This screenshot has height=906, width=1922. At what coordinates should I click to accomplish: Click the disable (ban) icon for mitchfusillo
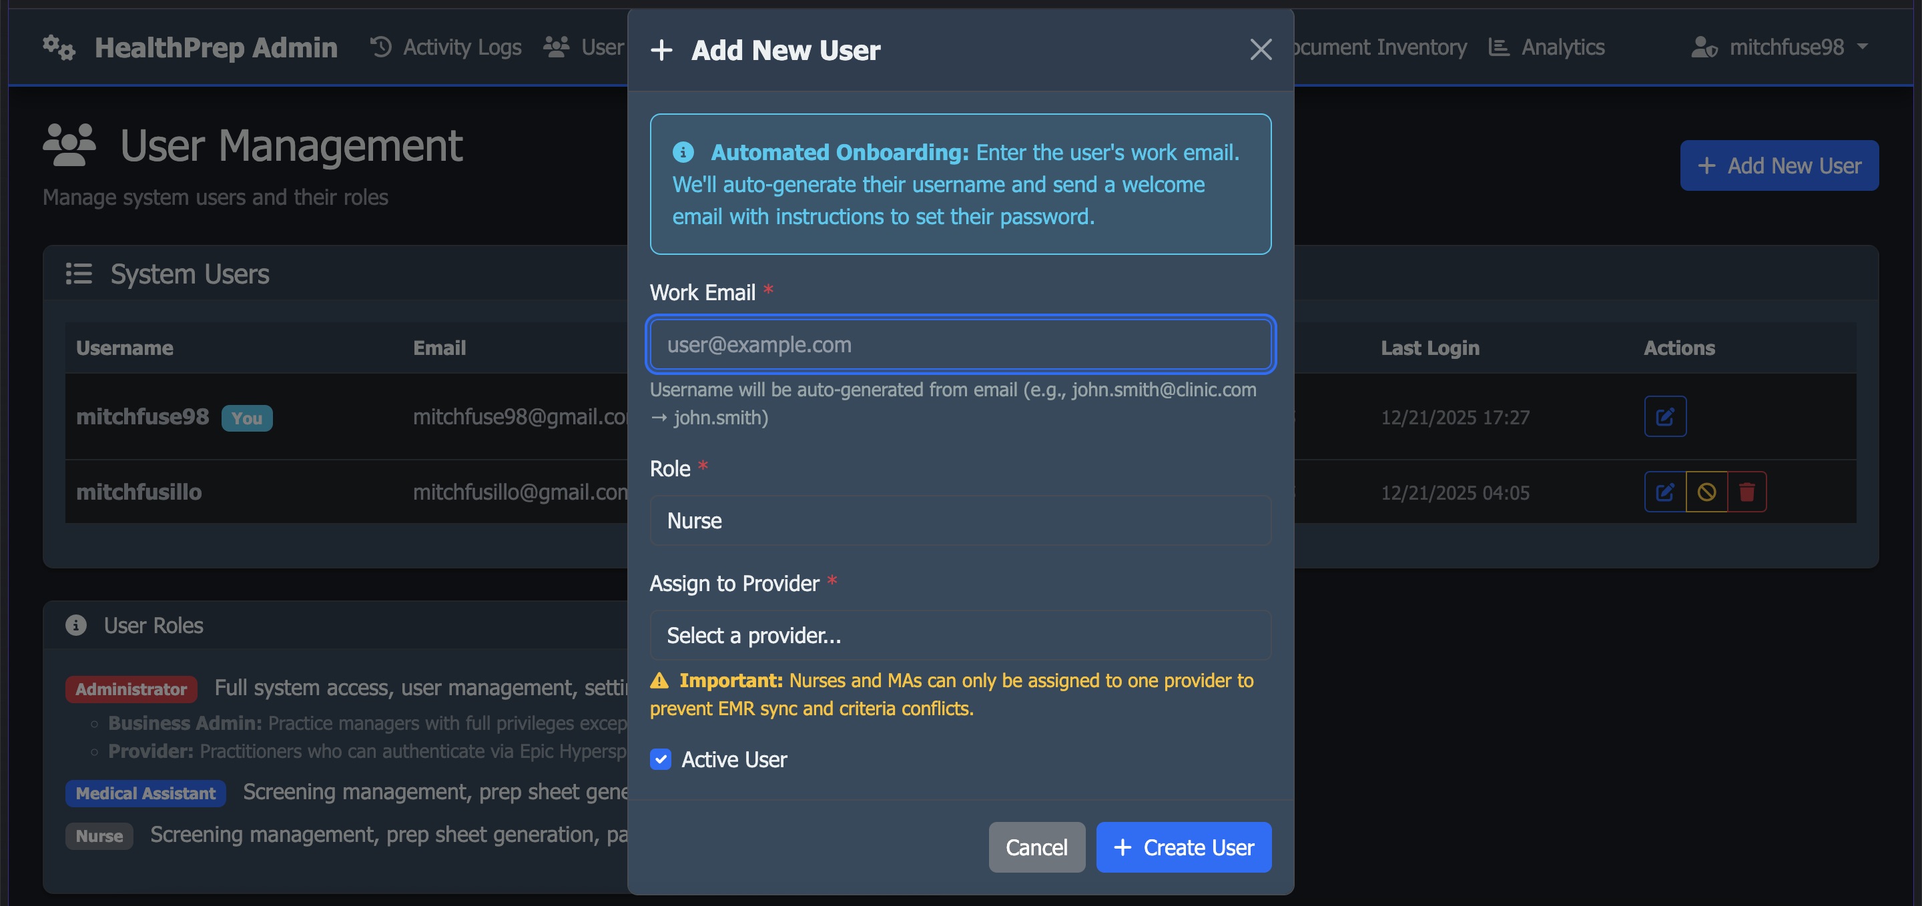(x=1706, y=492)
